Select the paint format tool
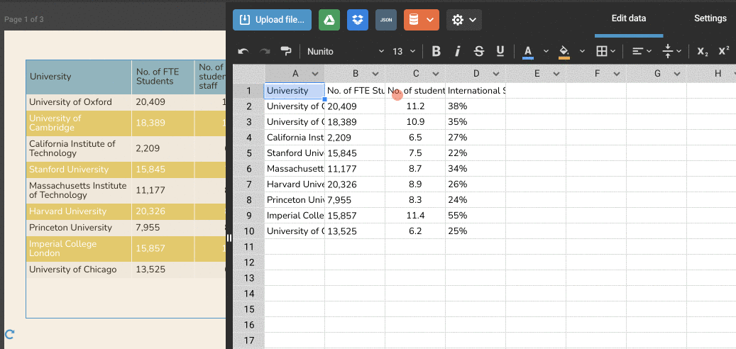 click(286, 52)
